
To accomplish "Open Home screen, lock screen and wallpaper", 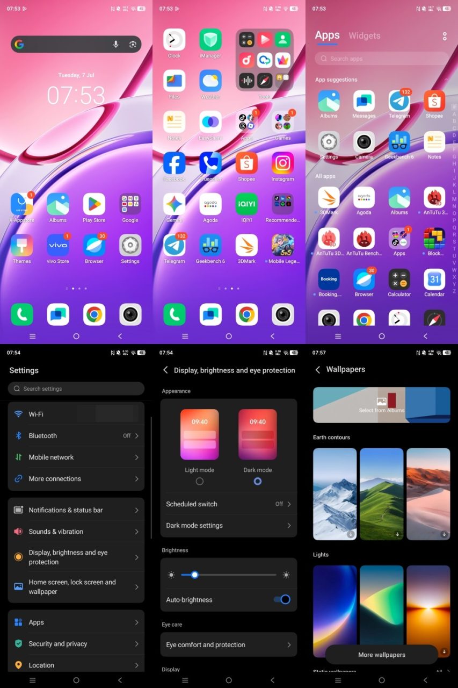I will [76, 587].
